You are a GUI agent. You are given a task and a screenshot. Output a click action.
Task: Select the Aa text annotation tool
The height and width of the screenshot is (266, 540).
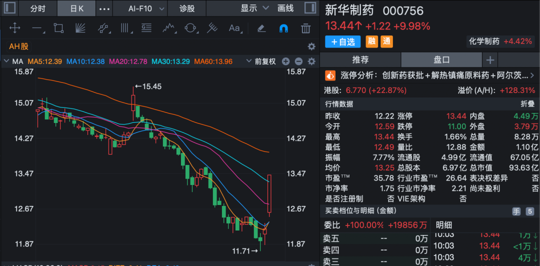(235, 28)
